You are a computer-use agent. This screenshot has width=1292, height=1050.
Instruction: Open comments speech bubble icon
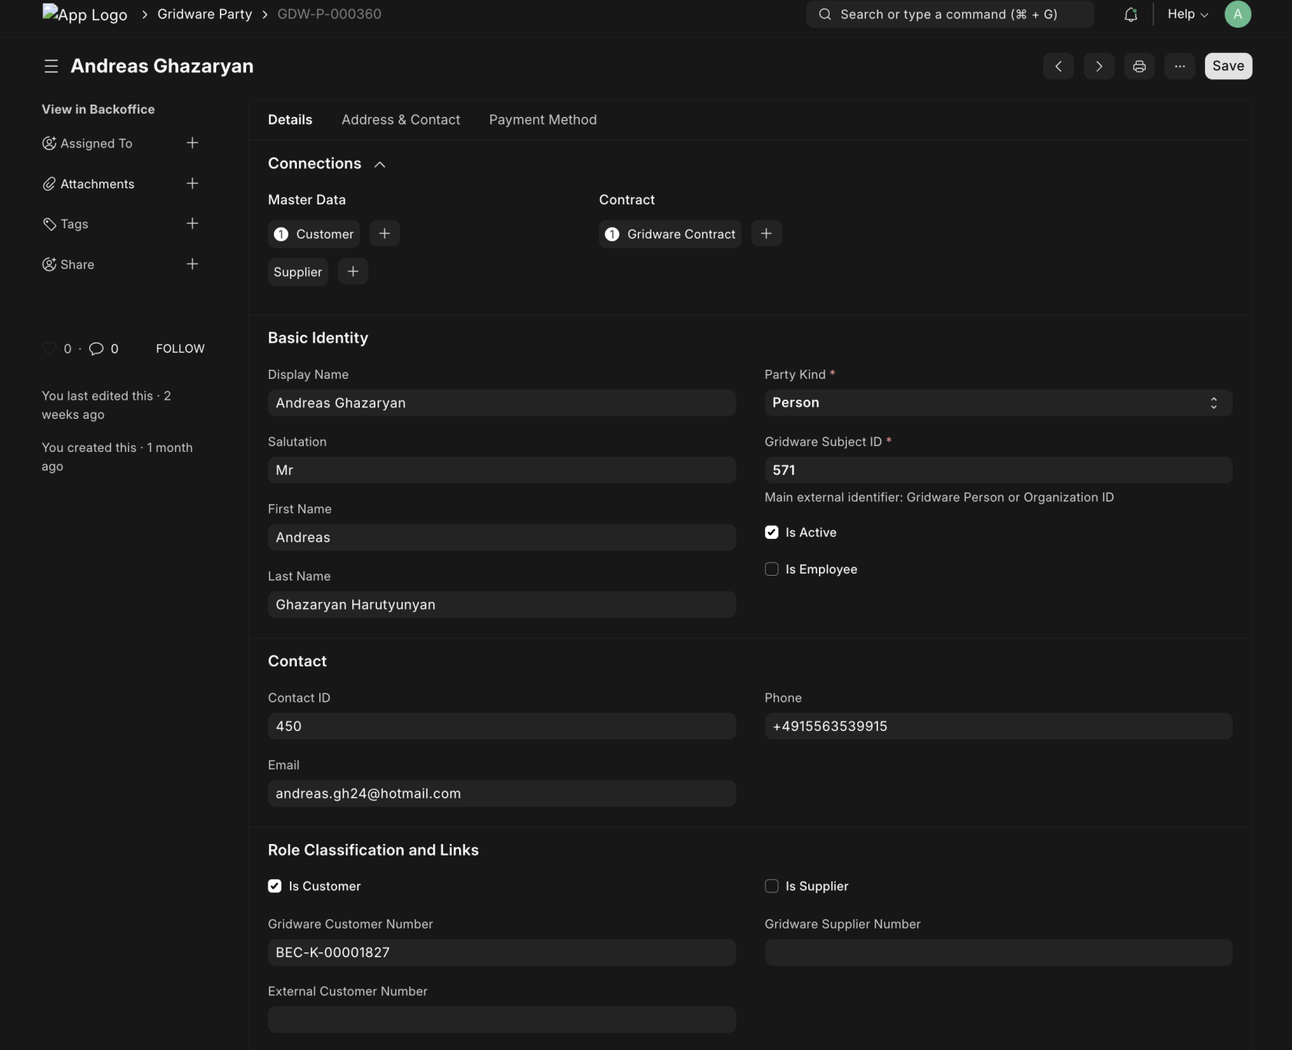pos(96,348)
